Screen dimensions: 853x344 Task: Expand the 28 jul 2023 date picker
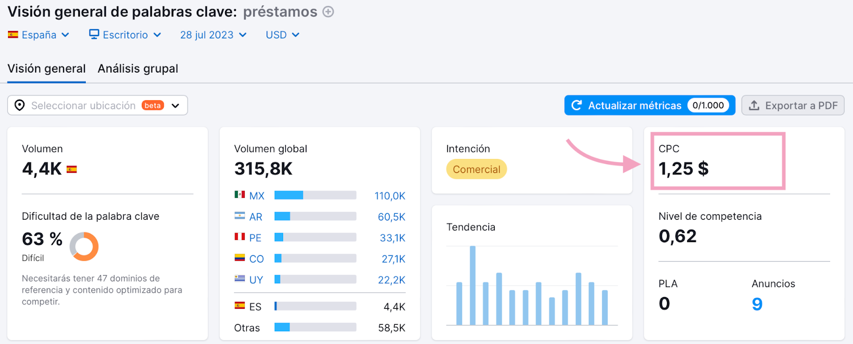click(213, 35)
